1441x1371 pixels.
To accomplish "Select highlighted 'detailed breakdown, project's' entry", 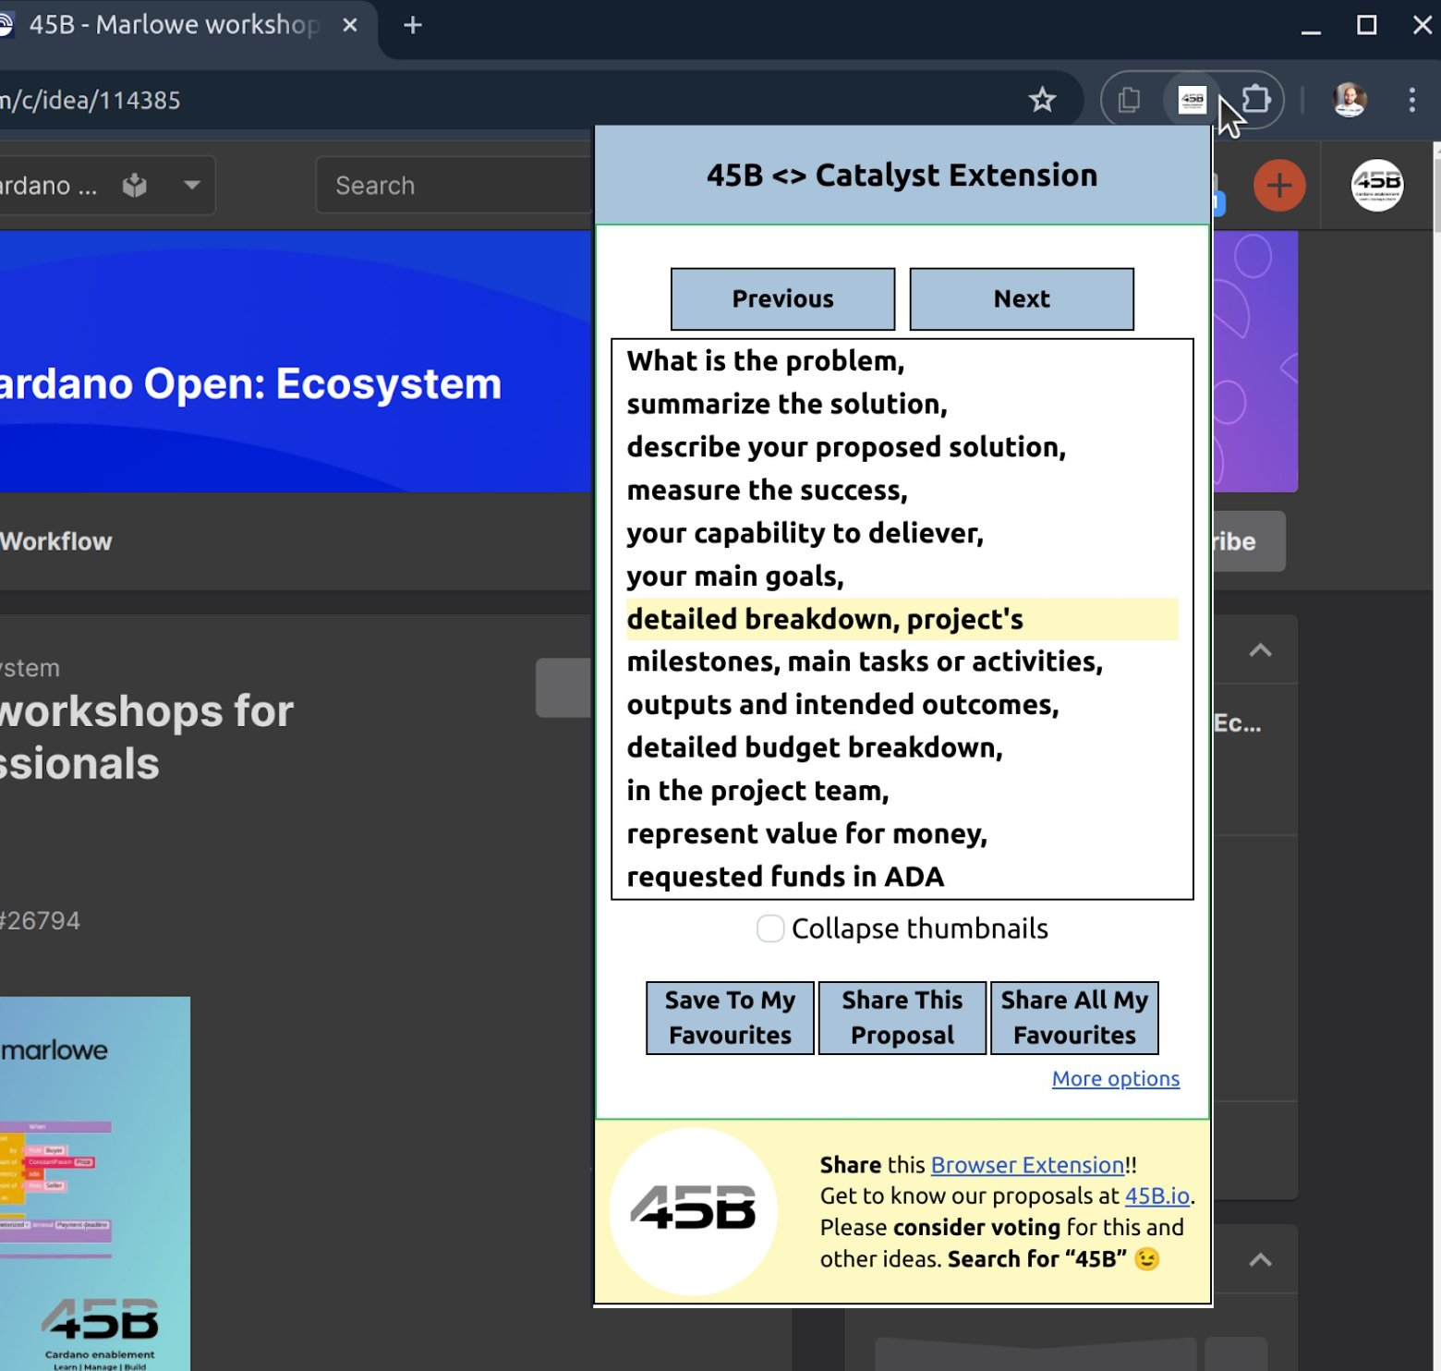I will point(902,619).
